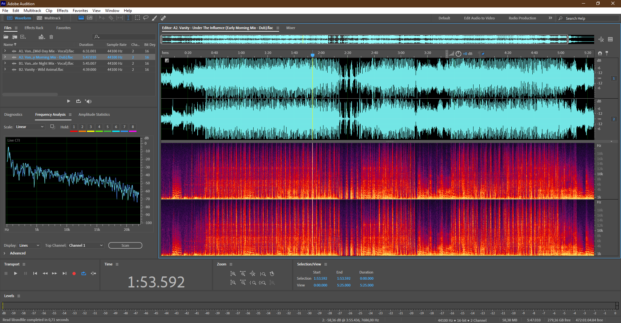Viewport: 621px width, 323px height.
Task: Toggle Show Spectral Frequency Display
Action: 81,18
